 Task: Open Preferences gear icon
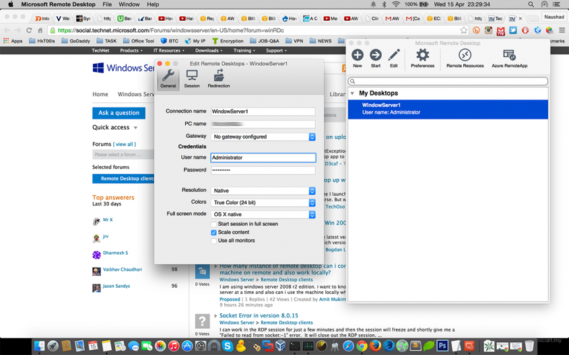tap(422, 55)
